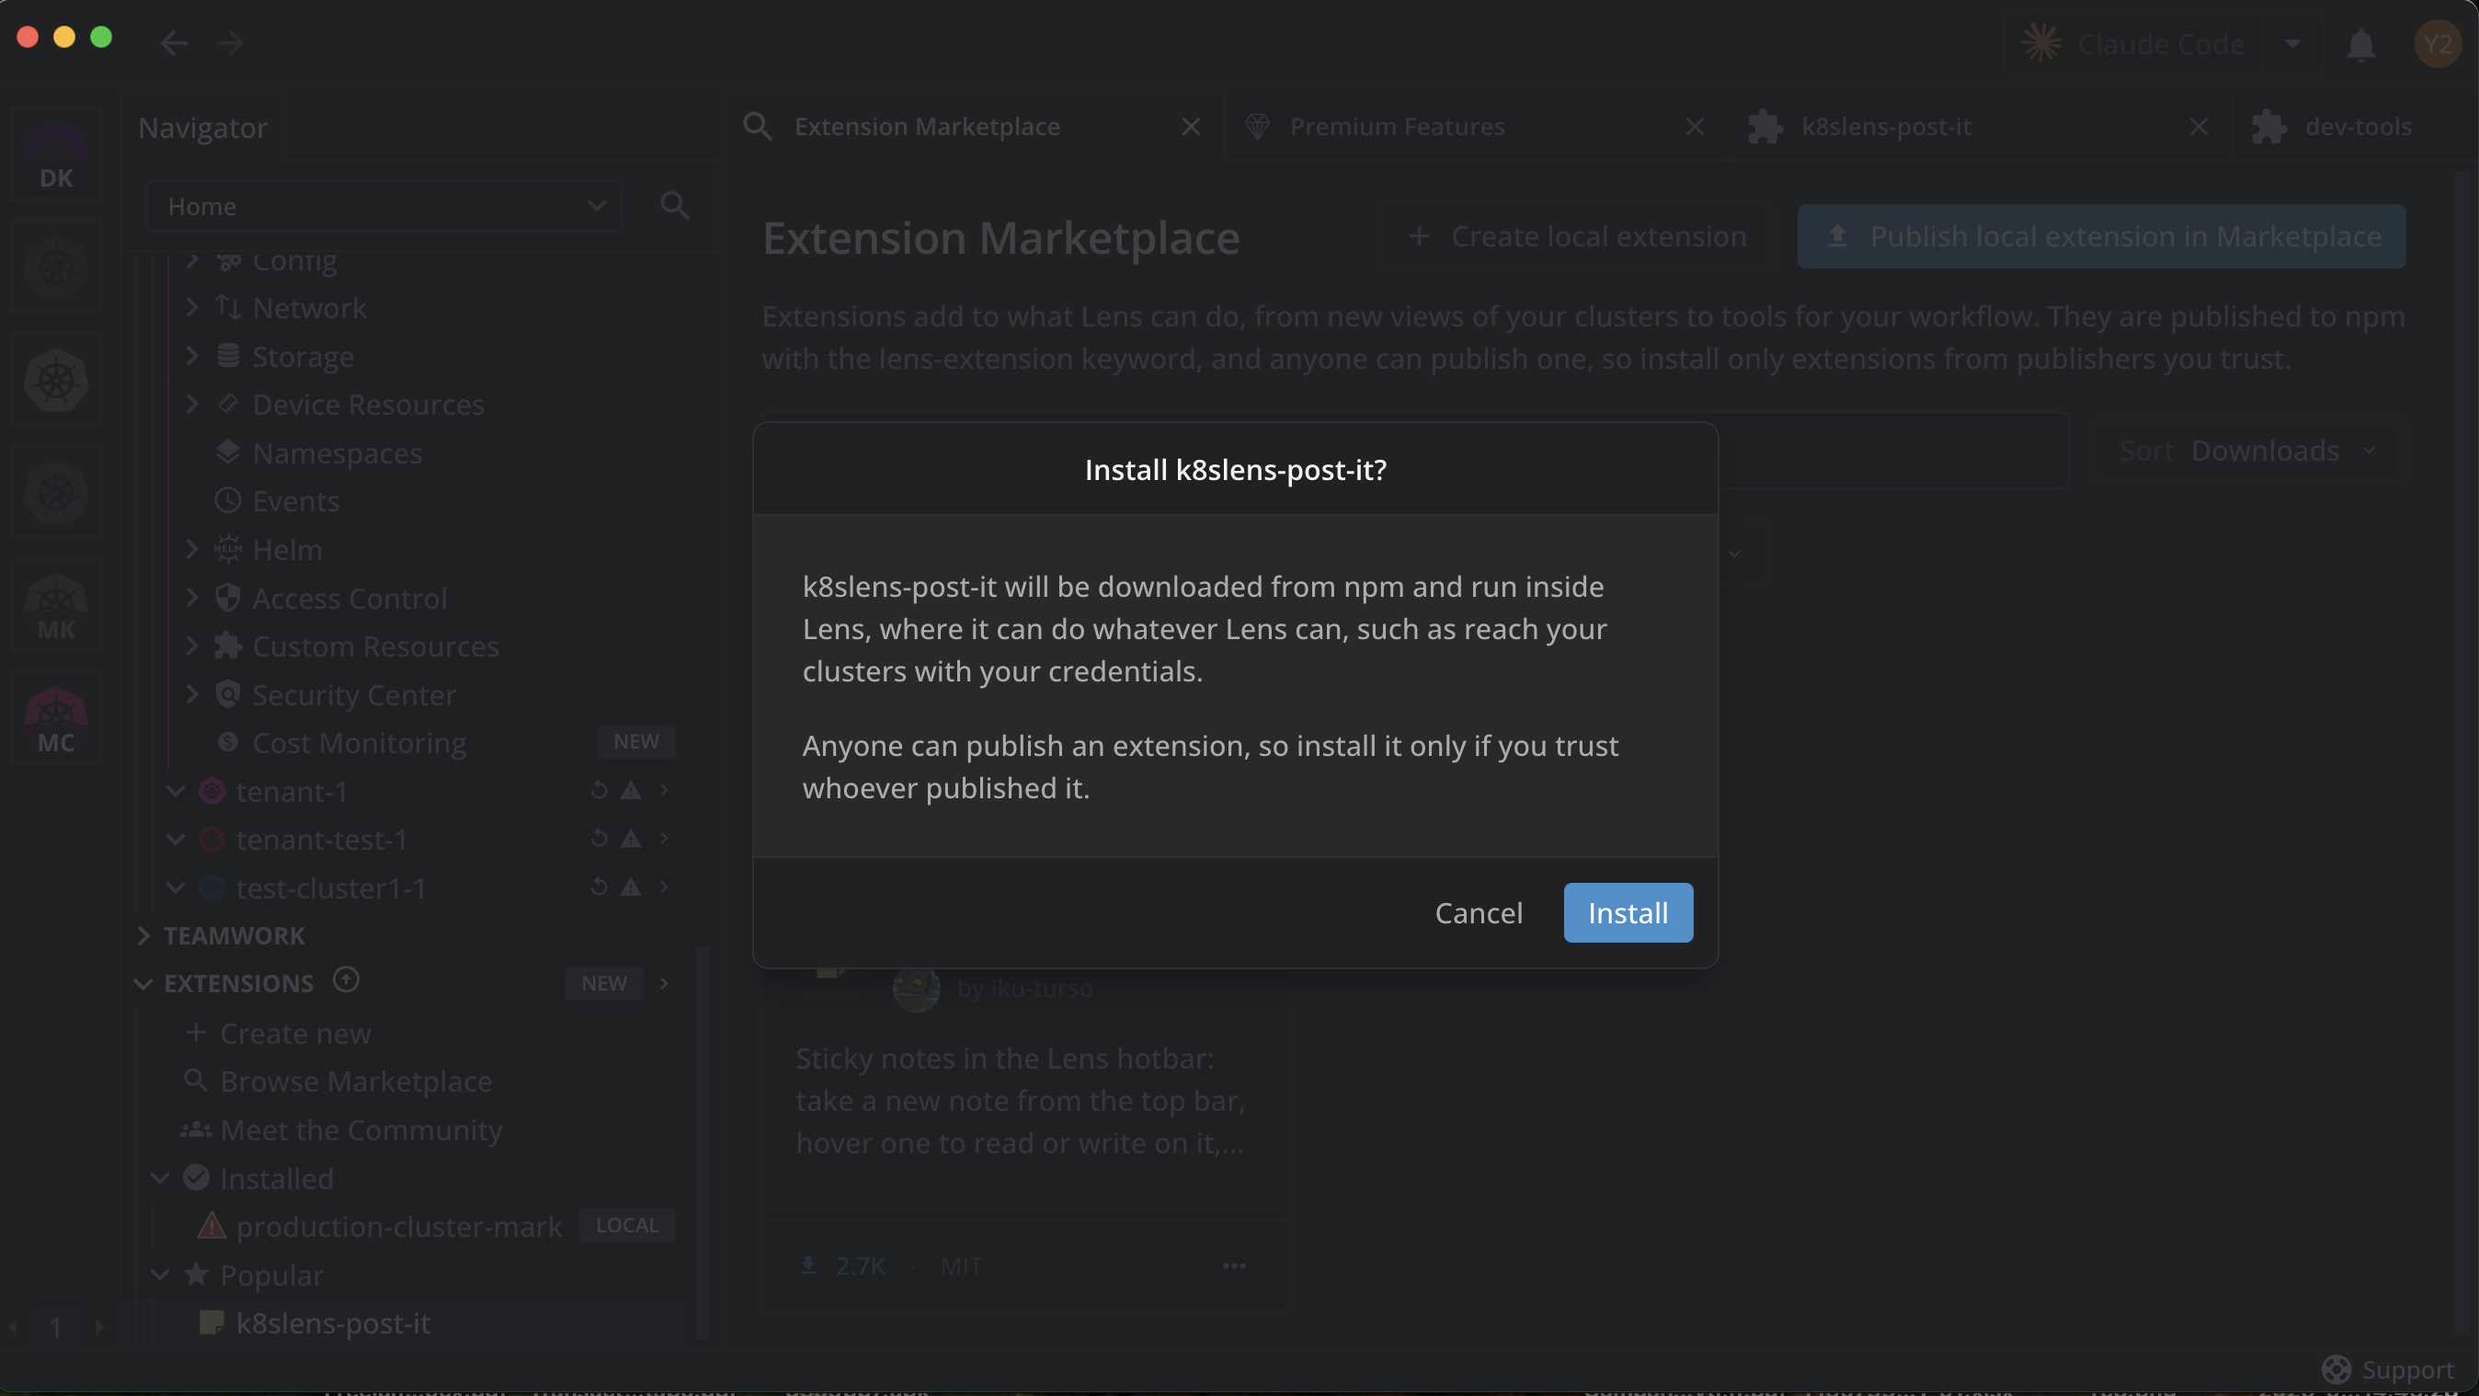Click warning icon on tenant-test-1 row
Screen dimensions: 2479x1396
pos(631,839)
